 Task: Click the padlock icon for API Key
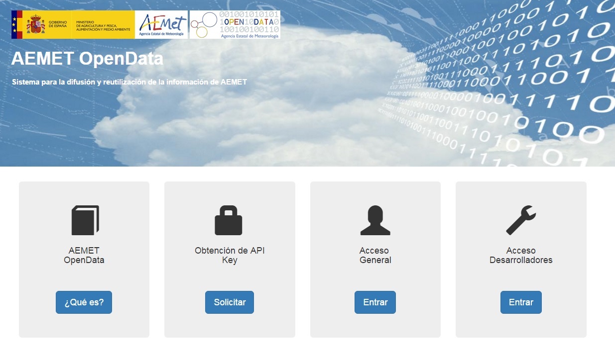click(229, 220)
